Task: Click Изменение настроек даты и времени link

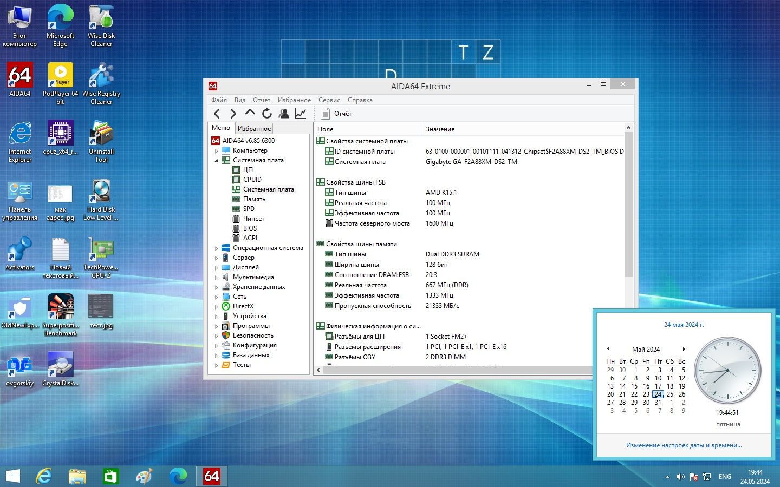Action: (x=684, y=445)
